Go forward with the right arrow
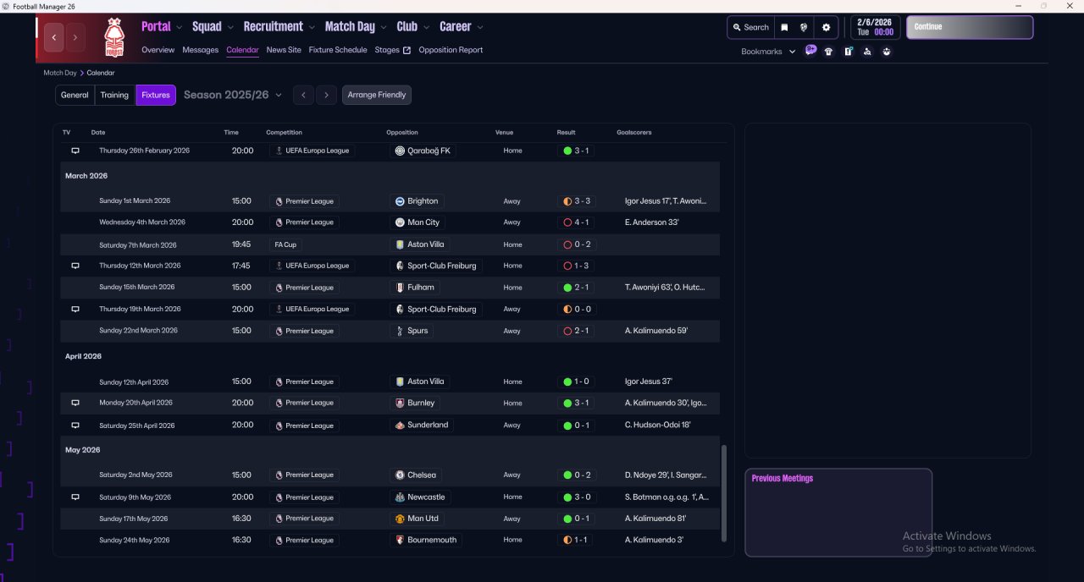Screen dimensions: 1084x582 [x=75, y=37]
